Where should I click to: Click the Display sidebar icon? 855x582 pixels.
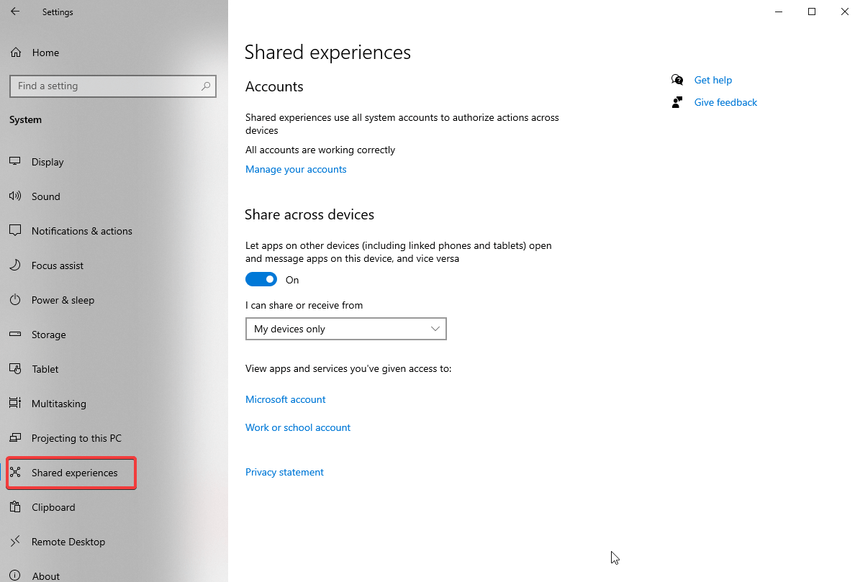15,162
